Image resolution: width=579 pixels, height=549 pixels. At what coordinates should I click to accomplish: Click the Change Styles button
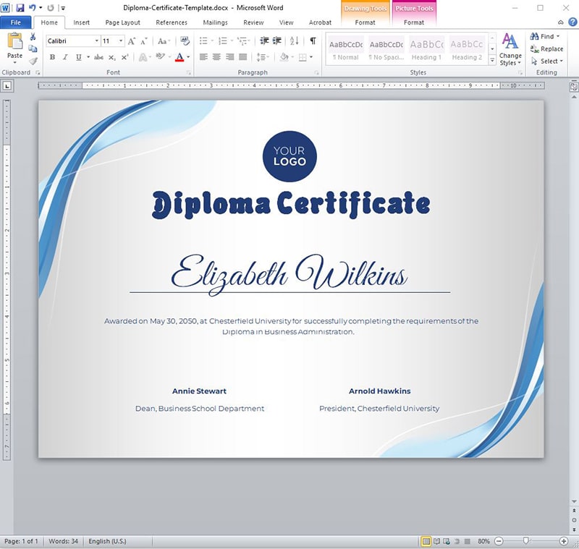[x=510, y=49]
